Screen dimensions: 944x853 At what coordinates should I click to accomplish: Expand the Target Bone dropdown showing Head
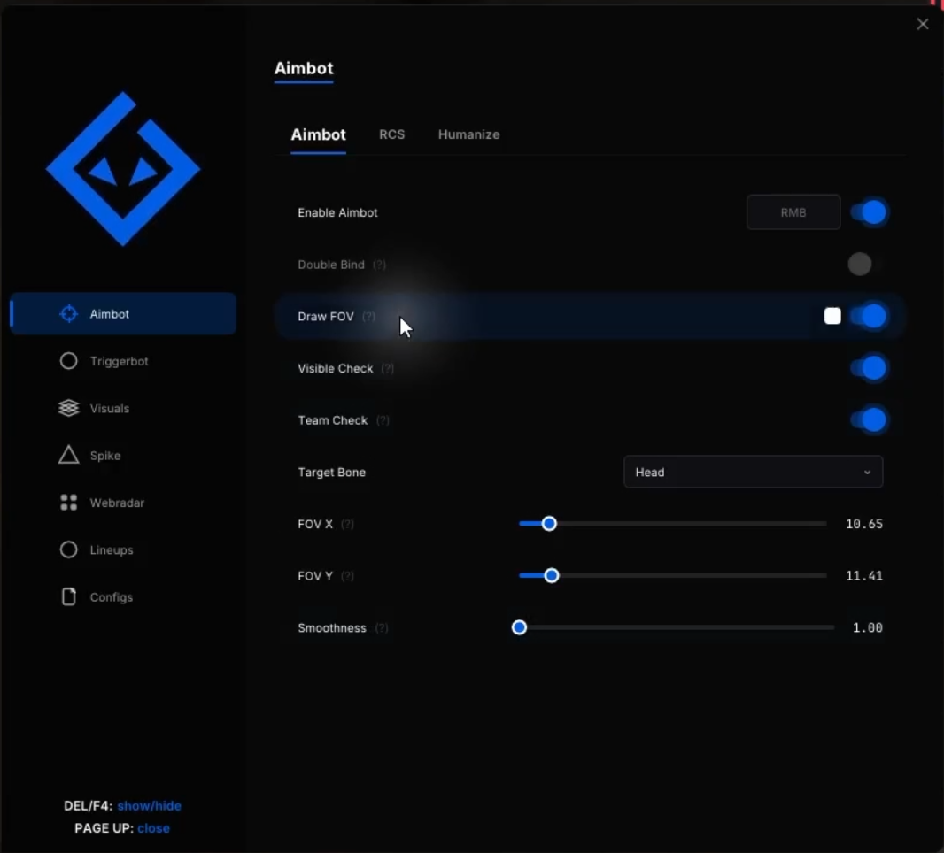point(753,472)
